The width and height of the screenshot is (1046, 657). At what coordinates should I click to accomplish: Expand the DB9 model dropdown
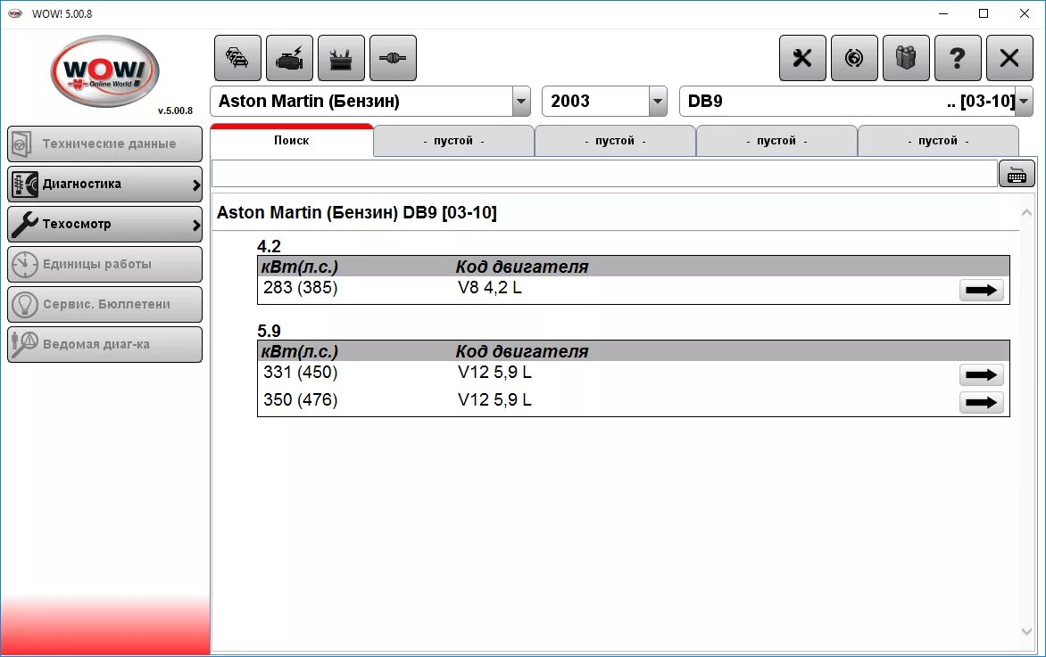point(1024,102)
